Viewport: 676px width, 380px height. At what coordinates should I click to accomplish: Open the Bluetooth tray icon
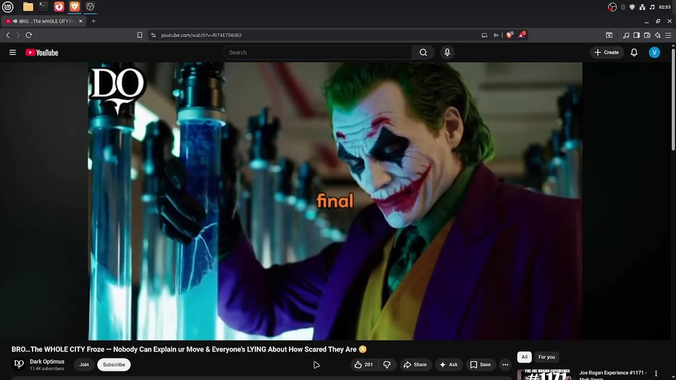coord(623,7)
